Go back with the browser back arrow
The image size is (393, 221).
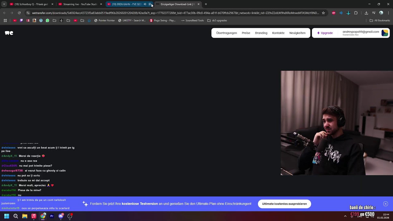pos(4,13)
